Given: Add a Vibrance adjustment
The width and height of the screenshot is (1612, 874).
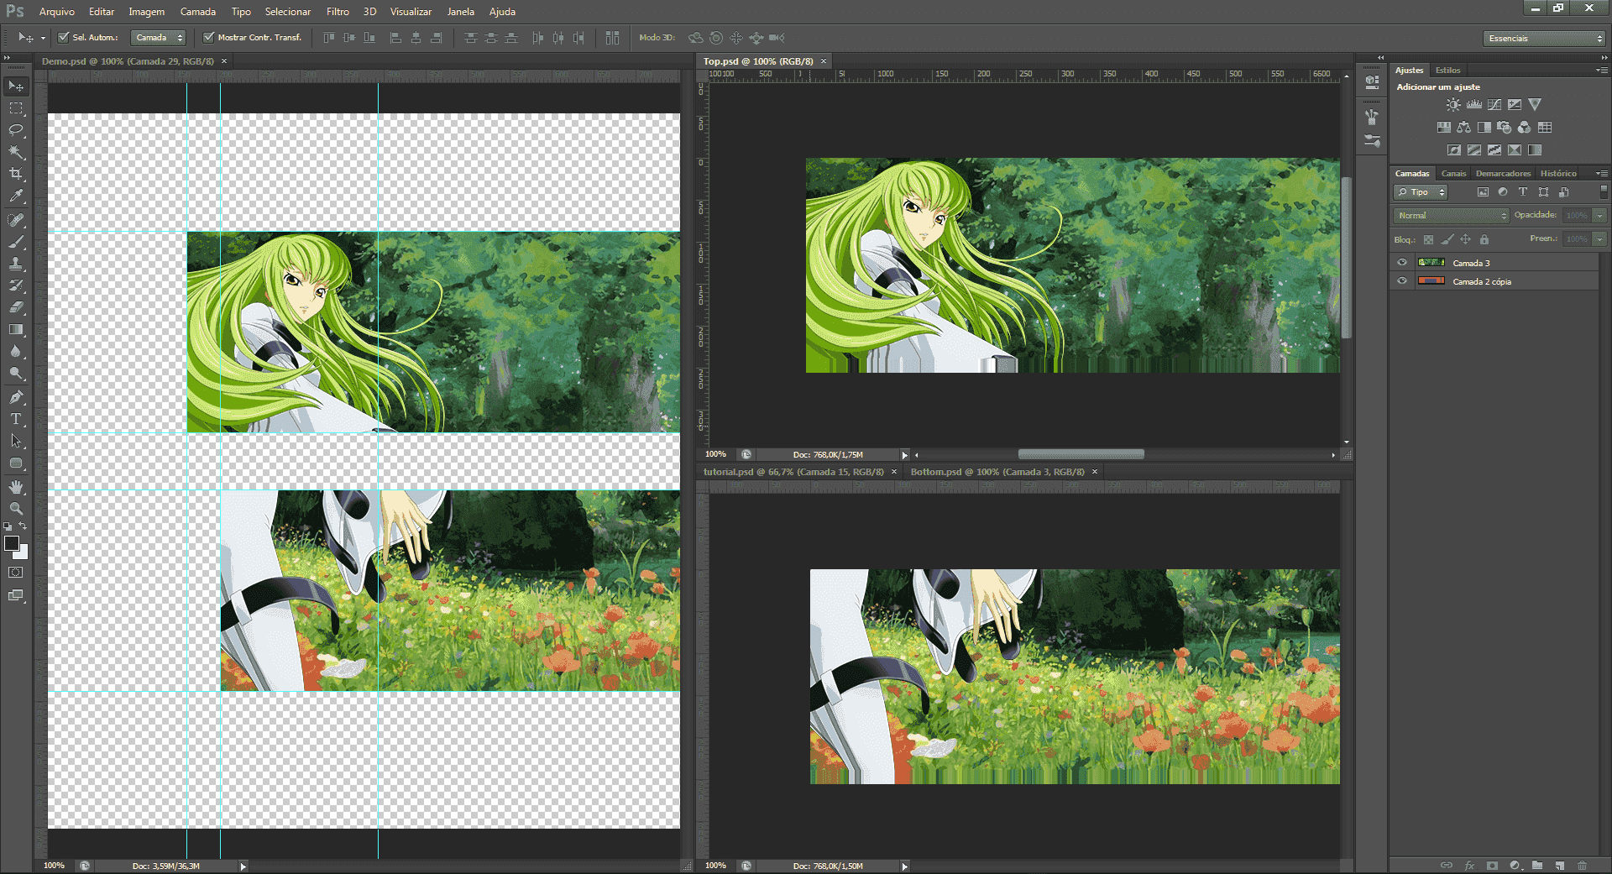Looking at the screenshot, I should pyautogui.click(x=1535, y=105).
